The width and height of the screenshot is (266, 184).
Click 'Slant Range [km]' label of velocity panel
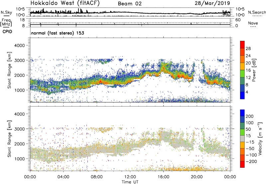tap(10, 139)
